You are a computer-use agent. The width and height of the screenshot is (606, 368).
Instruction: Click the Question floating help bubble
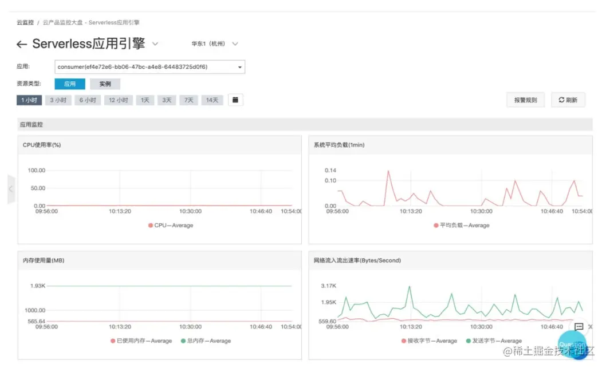[x=572, y=345]
